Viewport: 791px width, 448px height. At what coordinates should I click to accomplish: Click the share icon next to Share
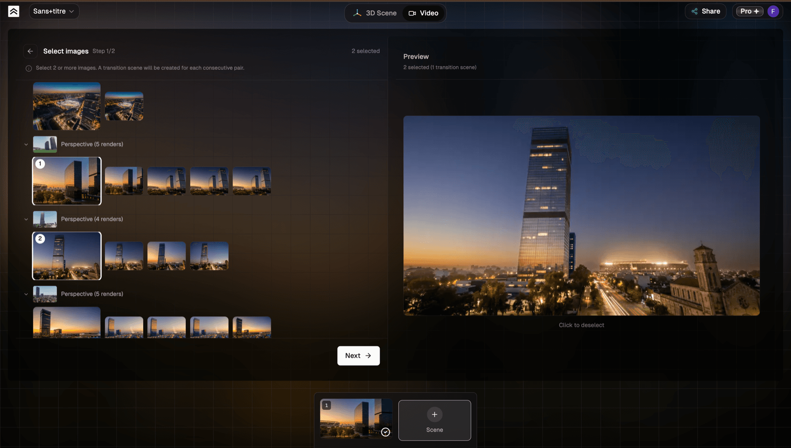click(694, 11)
